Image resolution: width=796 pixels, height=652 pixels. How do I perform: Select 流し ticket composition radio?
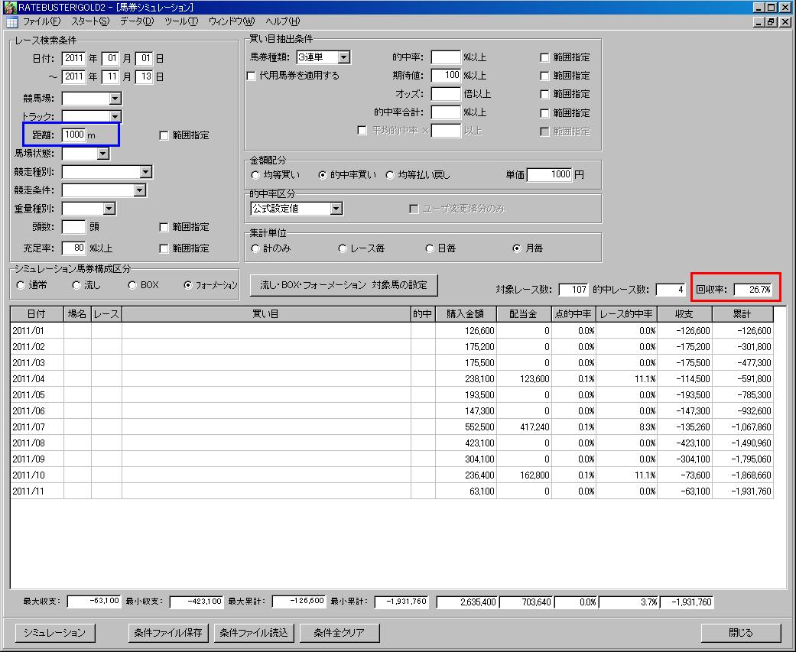pyautogui.click(x=76, y=285)
